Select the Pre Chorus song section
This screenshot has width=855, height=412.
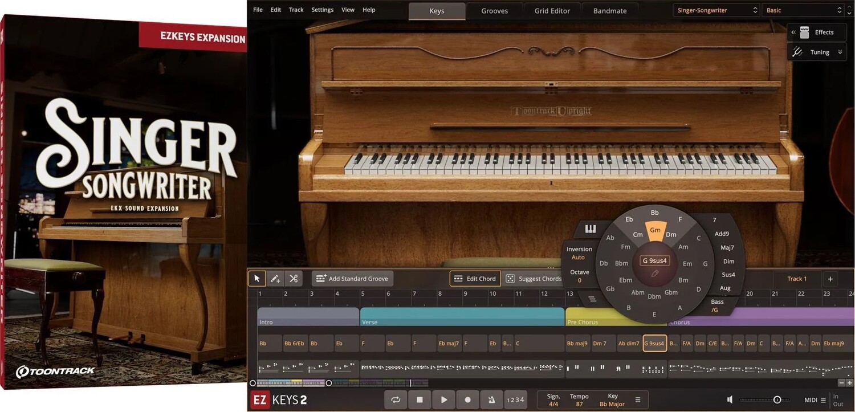[587, 317]
